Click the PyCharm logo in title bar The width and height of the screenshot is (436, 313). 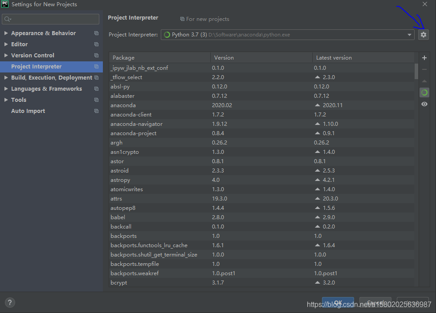click(5, 4)
